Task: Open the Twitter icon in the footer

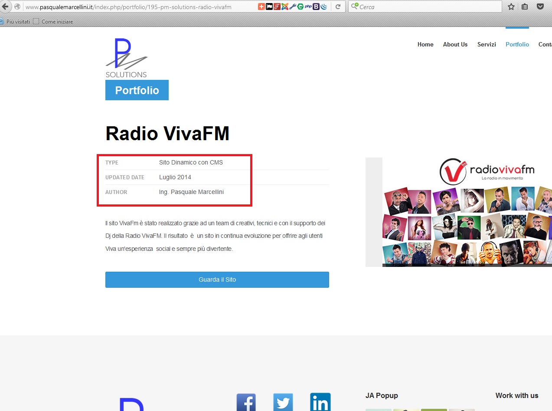Action: (283, 402)
